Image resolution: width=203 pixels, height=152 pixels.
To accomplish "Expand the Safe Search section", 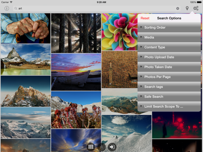I will tap(169, 97).
